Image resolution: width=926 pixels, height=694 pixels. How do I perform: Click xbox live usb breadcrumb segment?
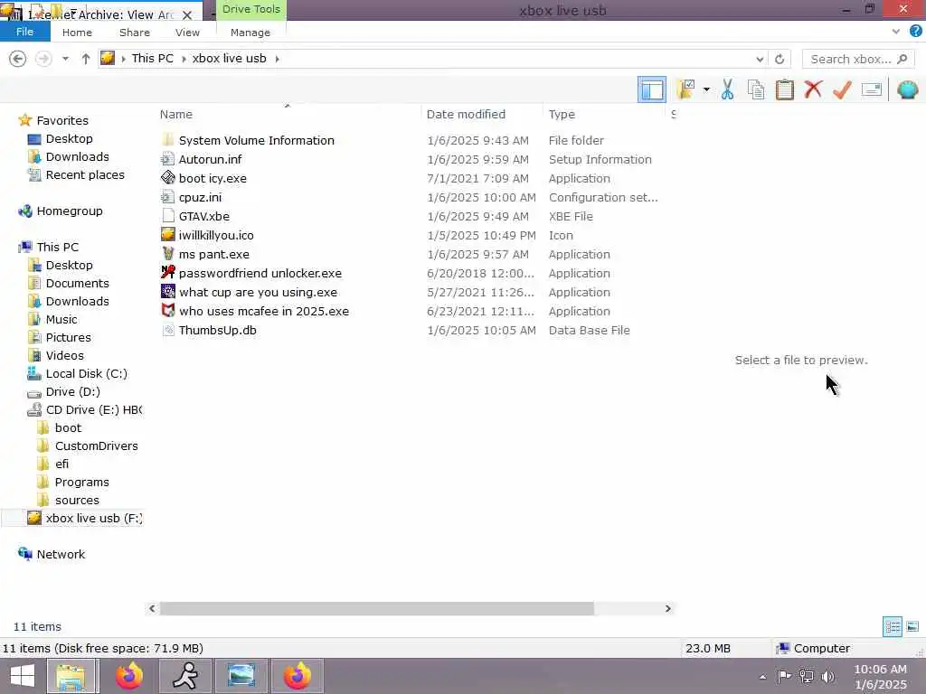coord(229,59)
